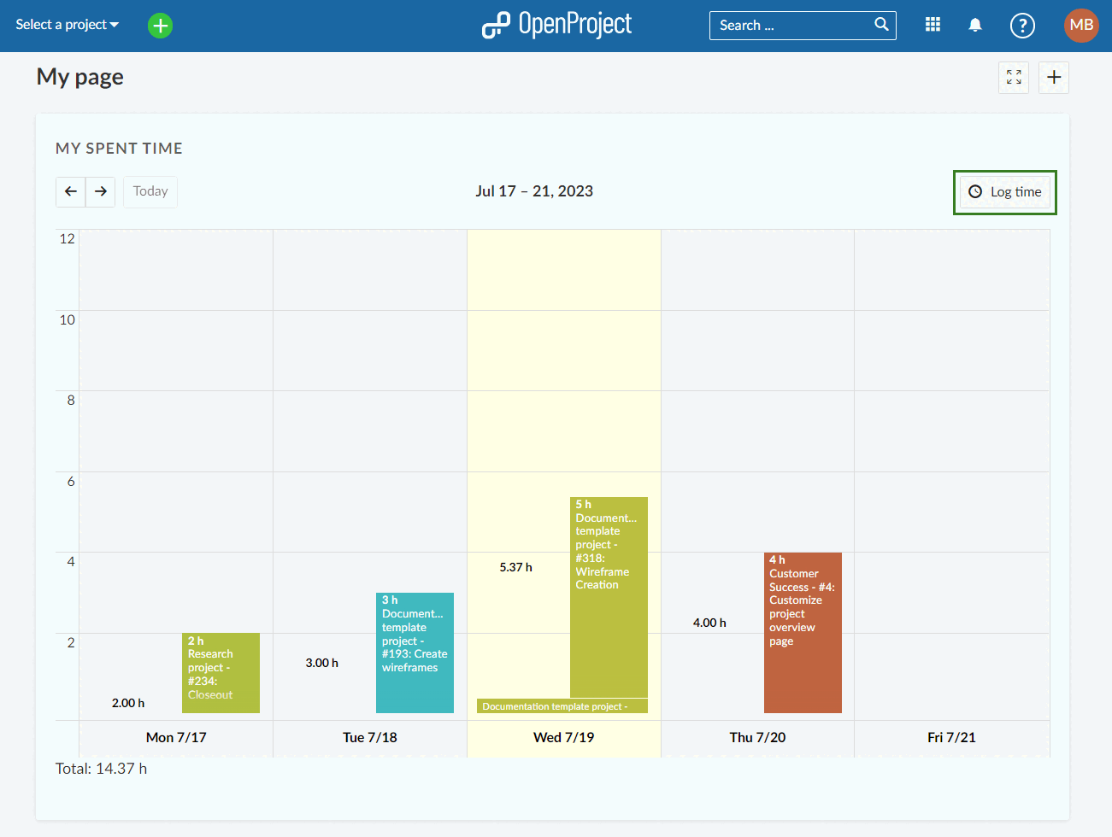1112x837 pixels.
Task: Open the 3 h Create wireframes entry
Action: [x=415, y=653]
